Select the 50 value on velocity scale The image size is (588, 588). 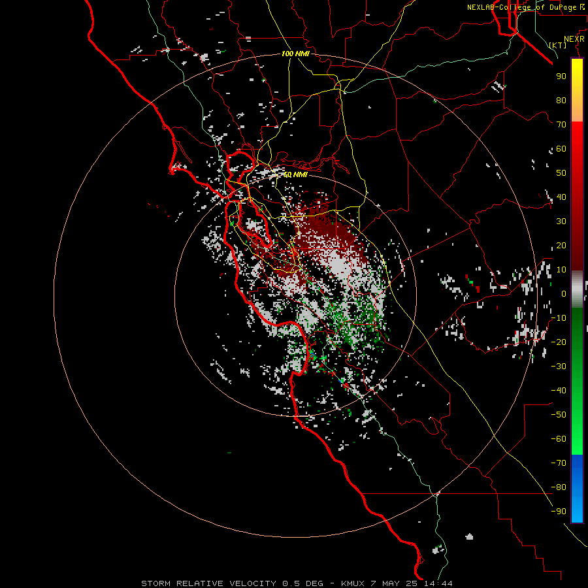[561, 173]
